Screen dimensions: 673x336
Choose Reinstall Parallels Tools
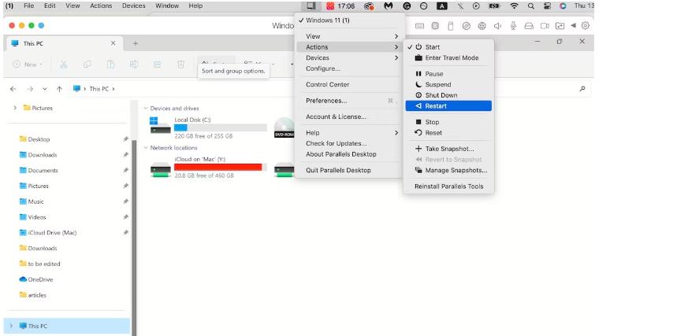pos(448,186)
